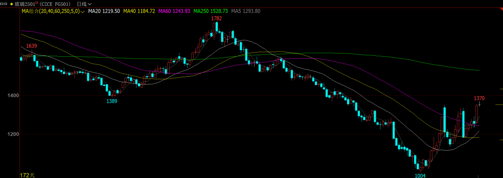Open the 日线 period dropdown
503x178 pixels.
pos(84,4)
